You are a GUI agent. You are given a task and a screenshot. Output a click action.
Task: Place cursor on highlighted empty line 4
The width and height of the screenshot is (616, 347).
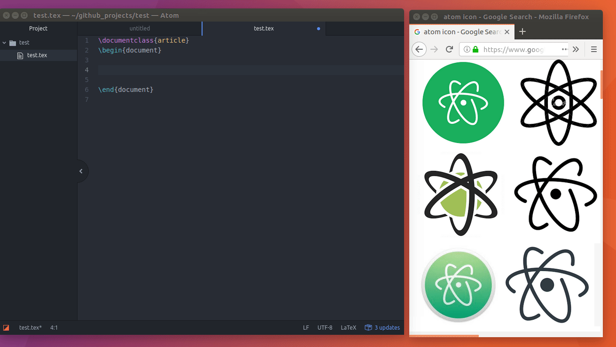point(251,70)
